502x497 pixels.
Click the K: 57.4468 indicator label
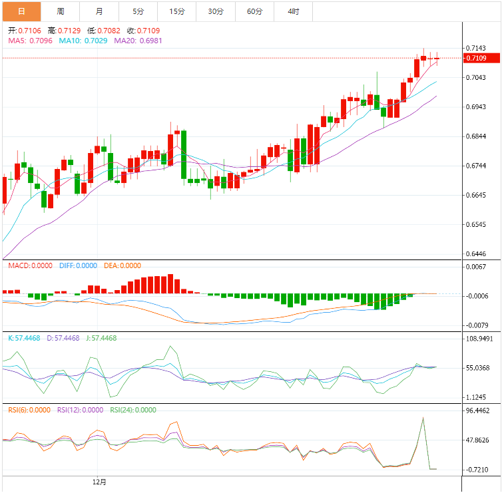(x=24, y=338)
